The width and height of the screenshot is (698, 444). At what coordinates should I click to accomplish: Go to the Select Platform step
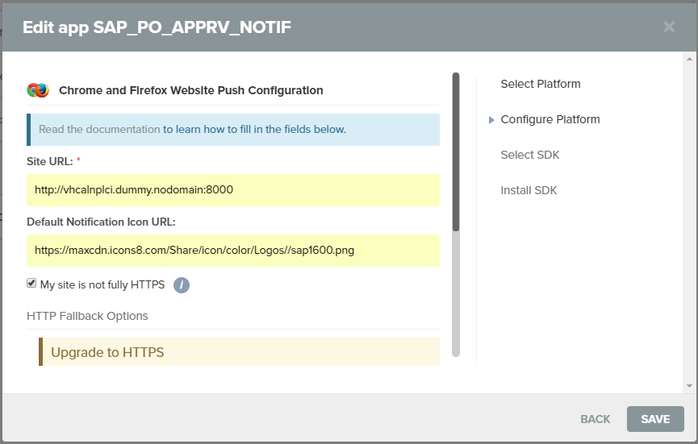[x=540, y=84]
